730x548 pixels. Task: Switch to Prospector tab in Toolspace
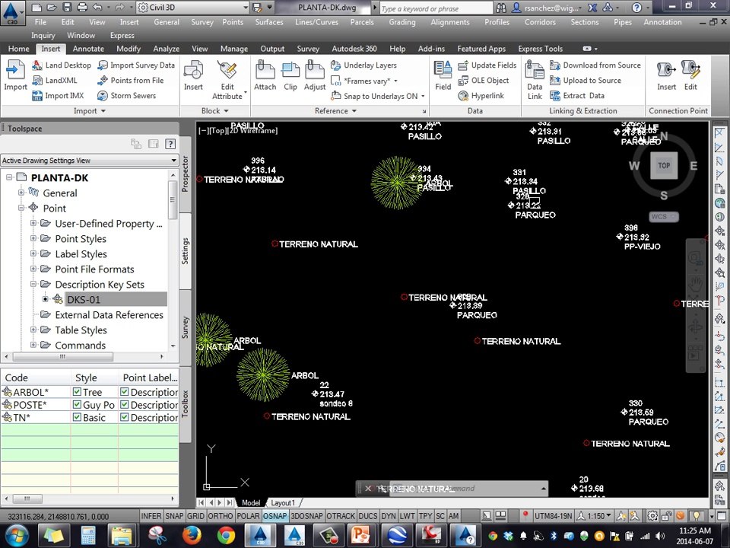[185, 174]
